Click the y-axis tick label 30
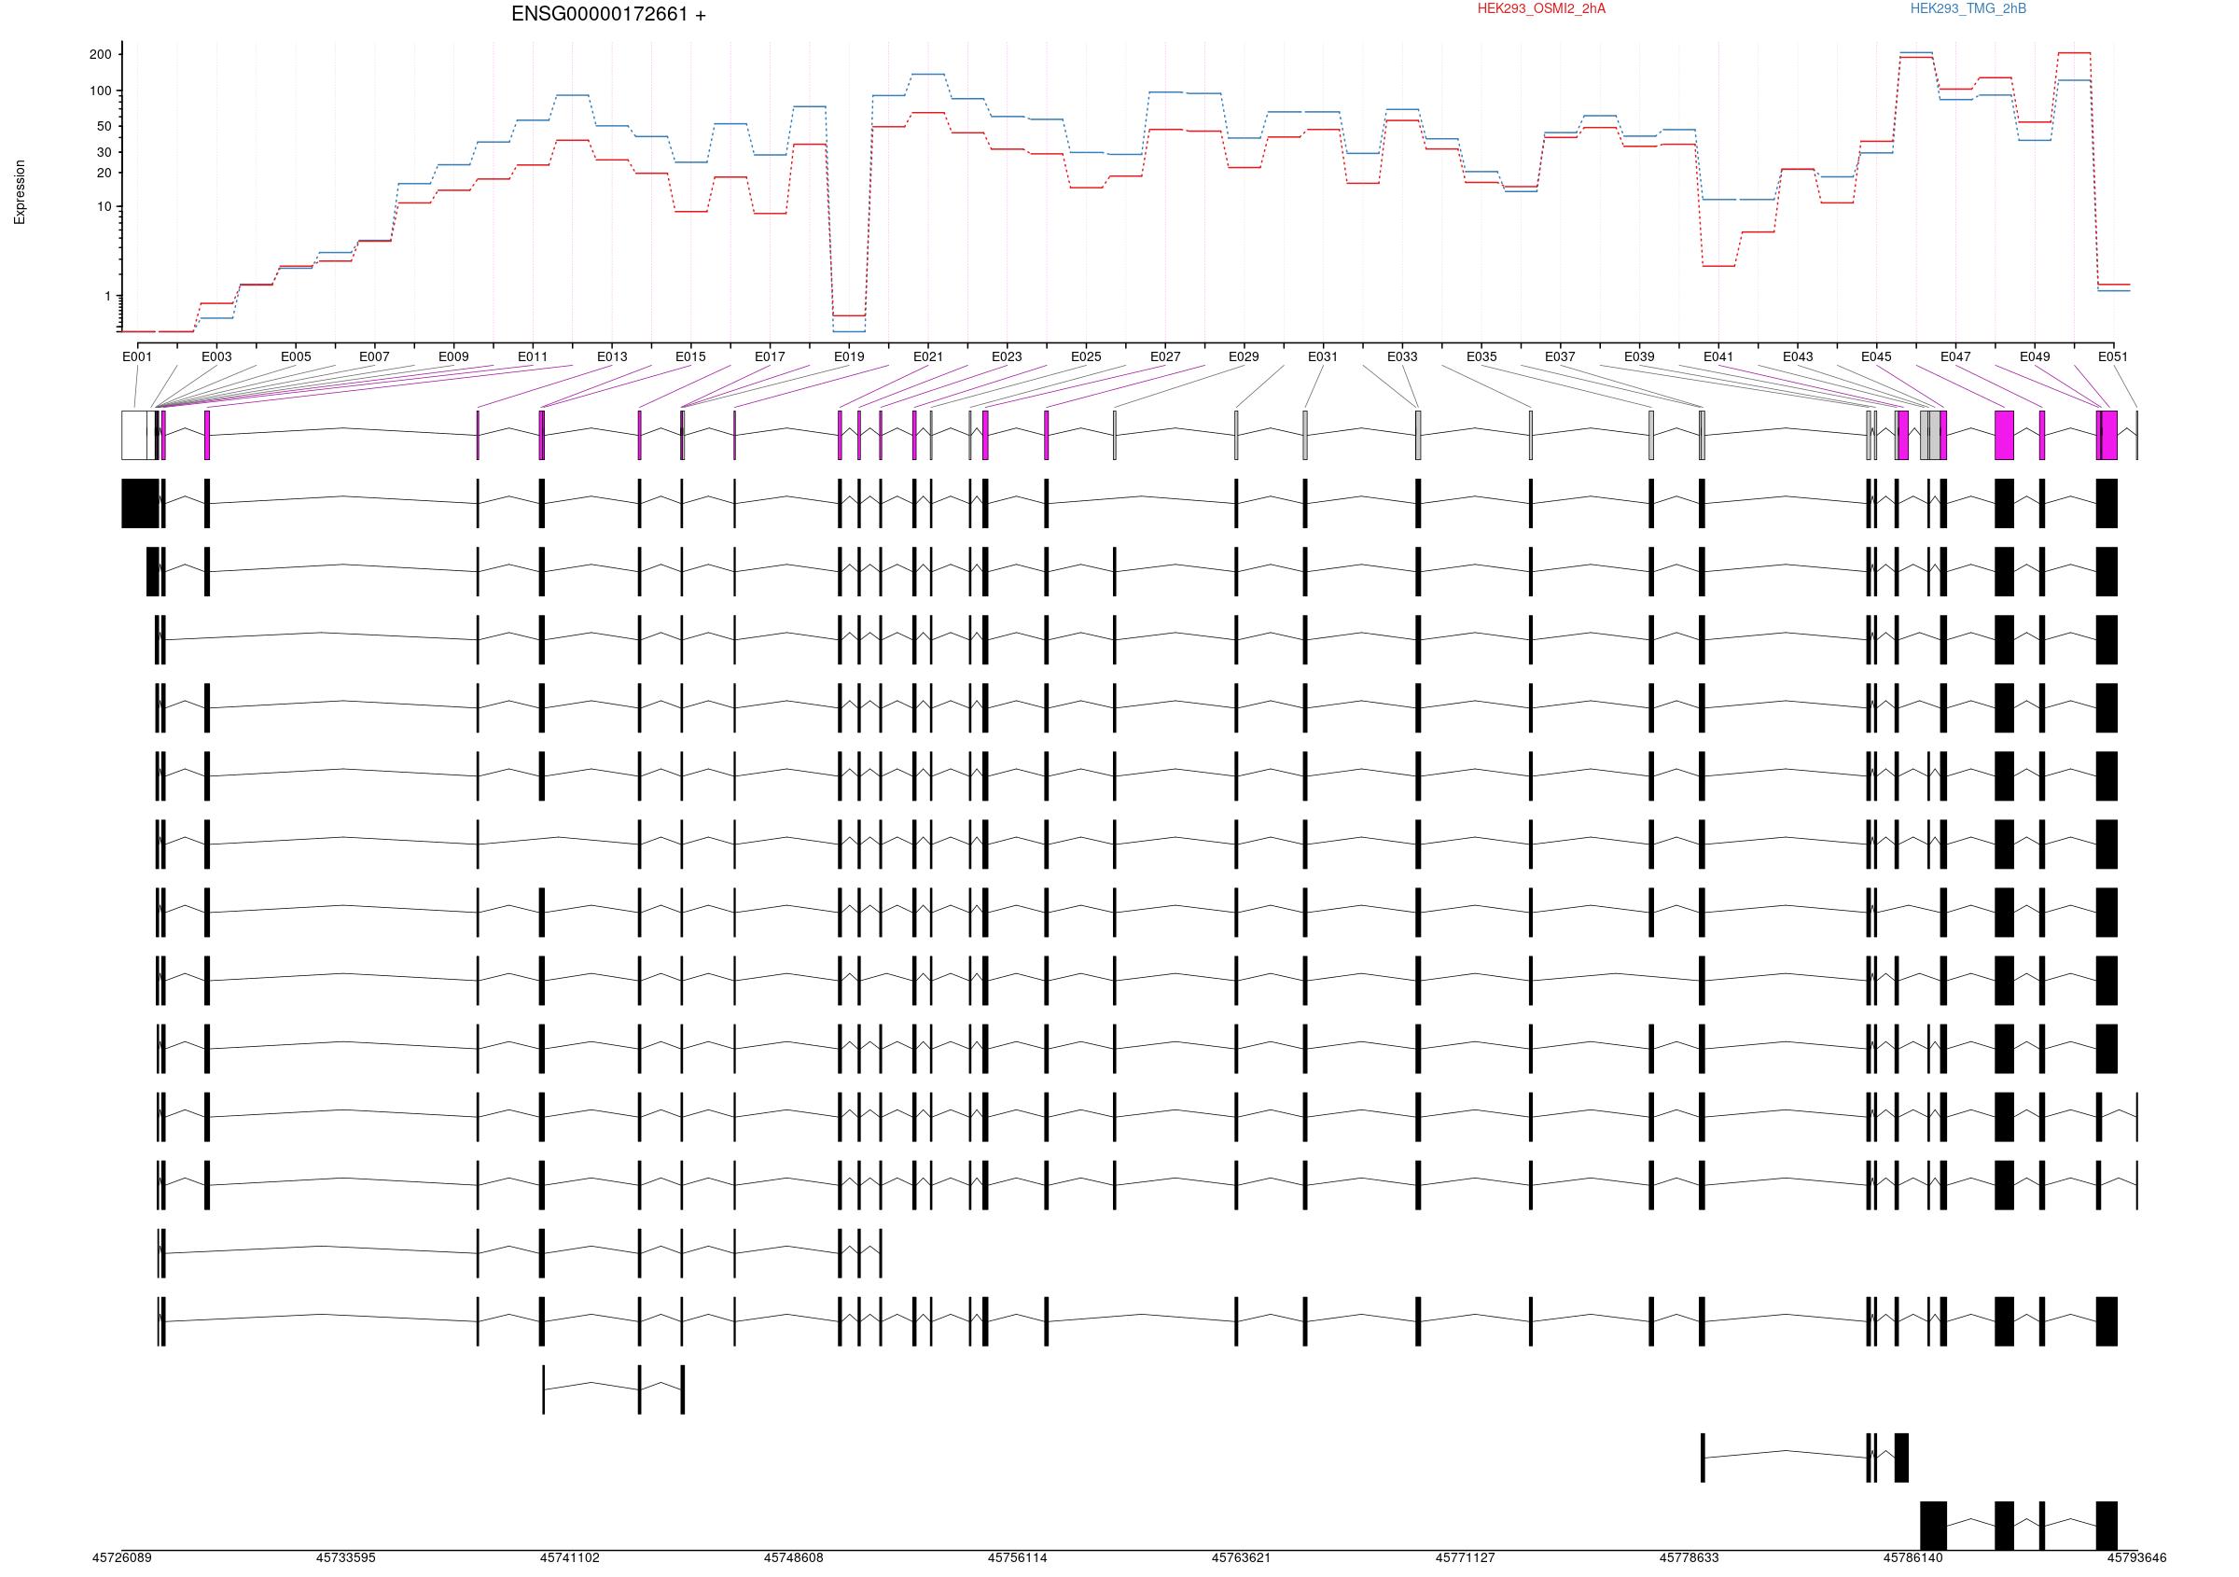This screenshot has width=2239, height=1577. [x=104, y=152]
